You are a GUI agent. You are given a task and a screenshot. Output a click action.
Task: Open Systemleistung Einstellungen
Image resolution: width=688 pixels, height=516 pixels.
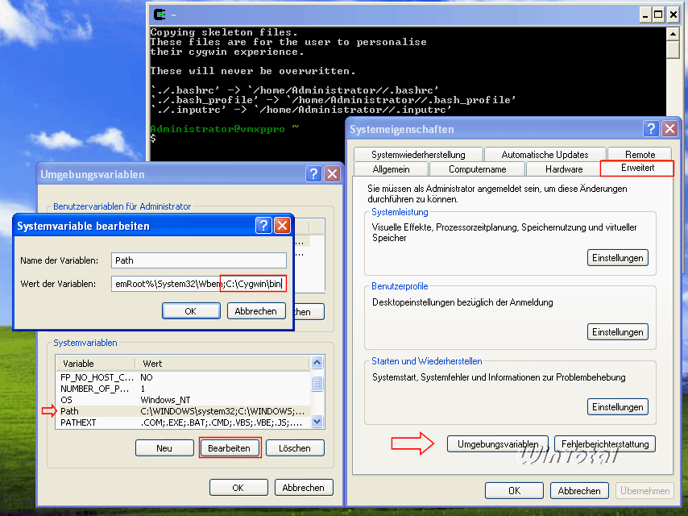pos(617,258)
